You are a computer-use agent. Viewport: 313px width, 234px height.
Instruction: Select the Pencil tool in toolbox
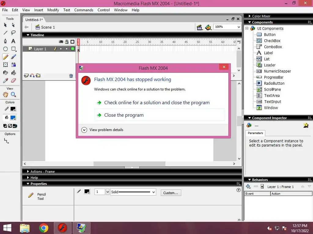pyautogui.click(x=6, y=57)
